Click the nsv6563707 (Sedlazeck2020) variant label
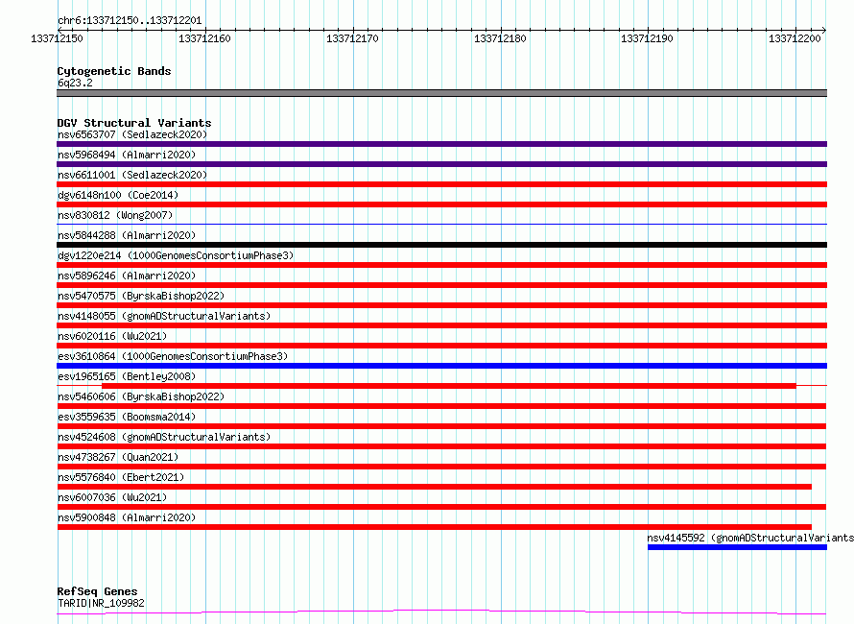854x624 pixels. pyautogui.click(x=132, y=134)
